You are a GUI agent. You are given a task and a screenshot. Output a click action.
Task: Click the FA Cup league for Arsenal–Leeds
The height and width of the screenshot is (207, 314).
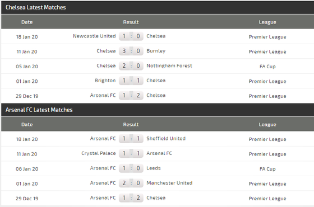click(x=267, y=169)
